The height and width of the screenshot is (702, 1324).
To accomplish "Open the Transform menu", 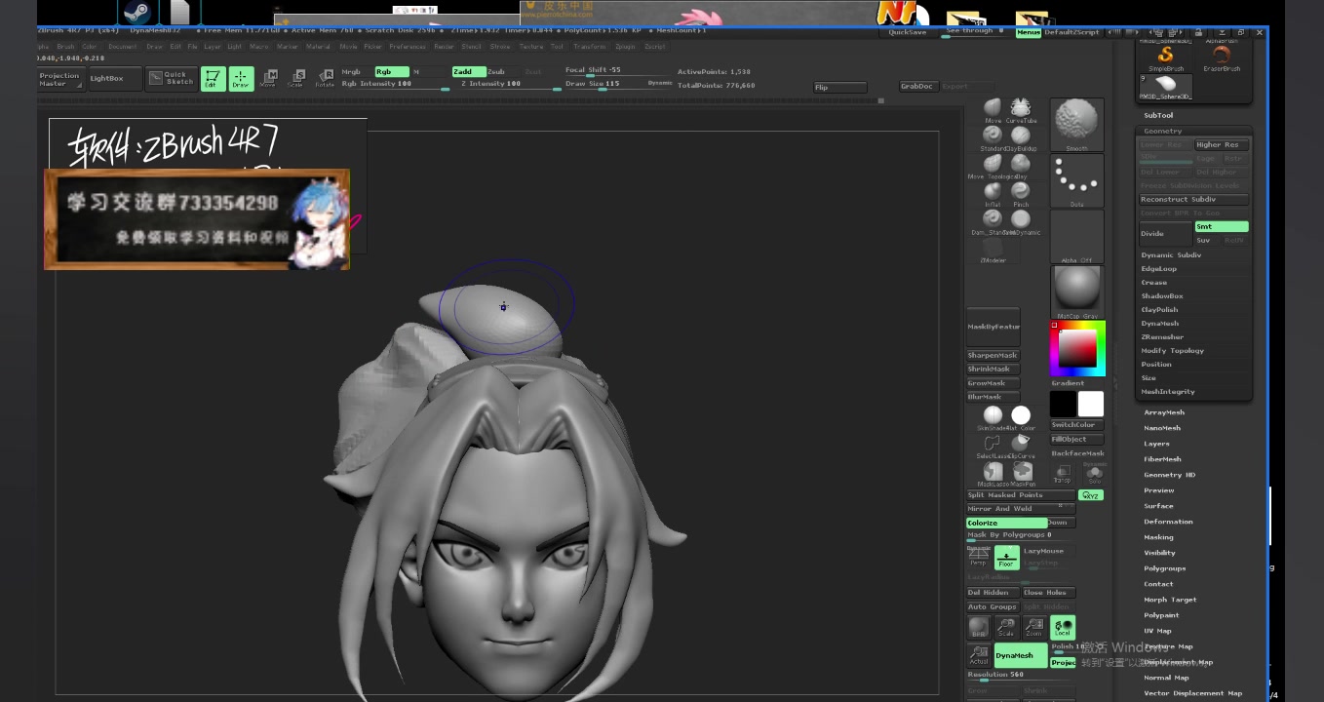I will 590,47.
